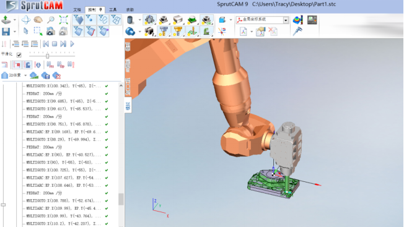404x227 pixels.
Task: Toggle the surface filter with purple dot
Action: (x=103, y=32)
